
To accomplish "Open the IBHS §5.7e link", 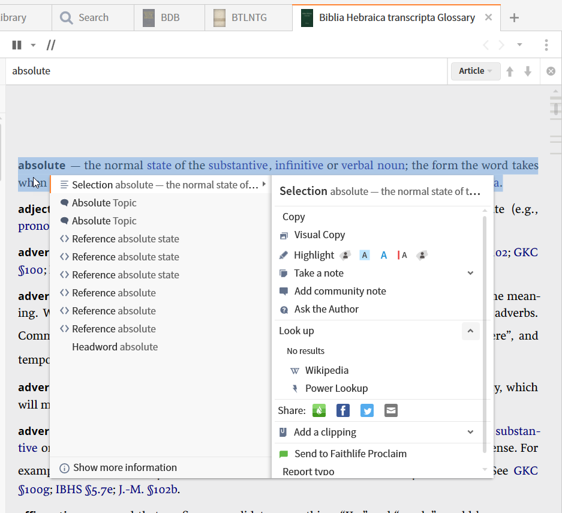I will coord(84,490).
